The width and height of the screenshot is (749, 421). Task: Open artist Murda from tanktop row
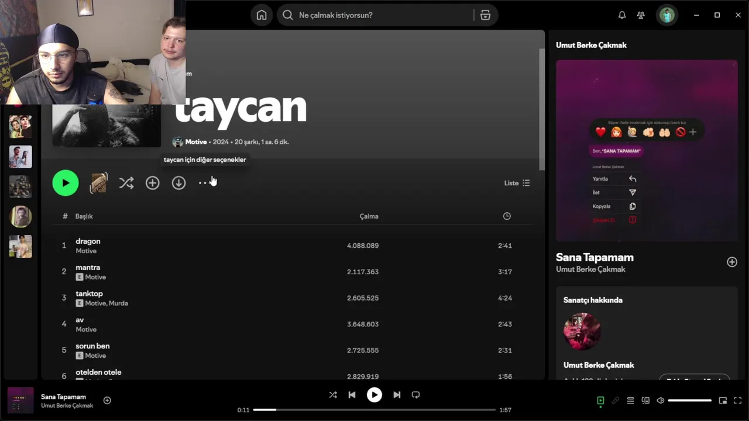[x=118, y=303]
